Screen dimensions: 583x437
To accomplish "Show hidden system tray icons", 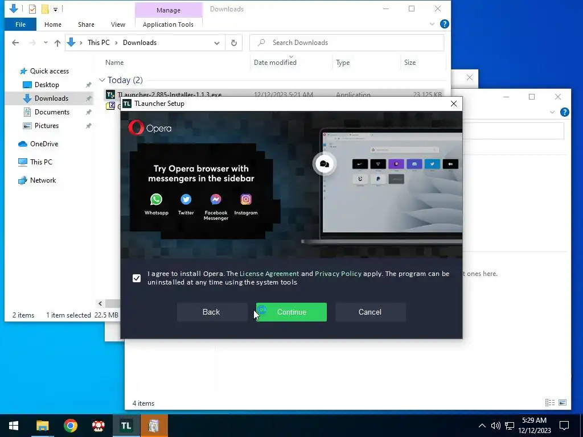I will click(482, 426).
